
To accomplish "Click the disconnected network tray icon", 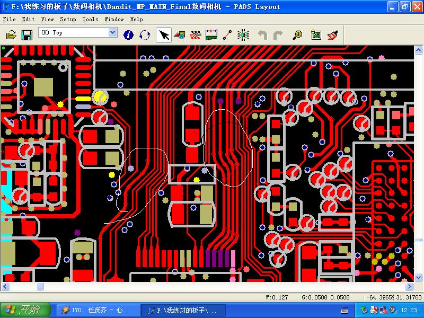I will coord(383,310).
